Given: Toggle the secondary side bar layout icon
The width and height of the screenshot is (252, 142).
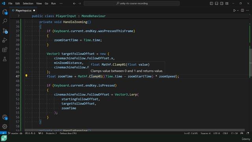Looking at the screenshot, I should point(222,4).
